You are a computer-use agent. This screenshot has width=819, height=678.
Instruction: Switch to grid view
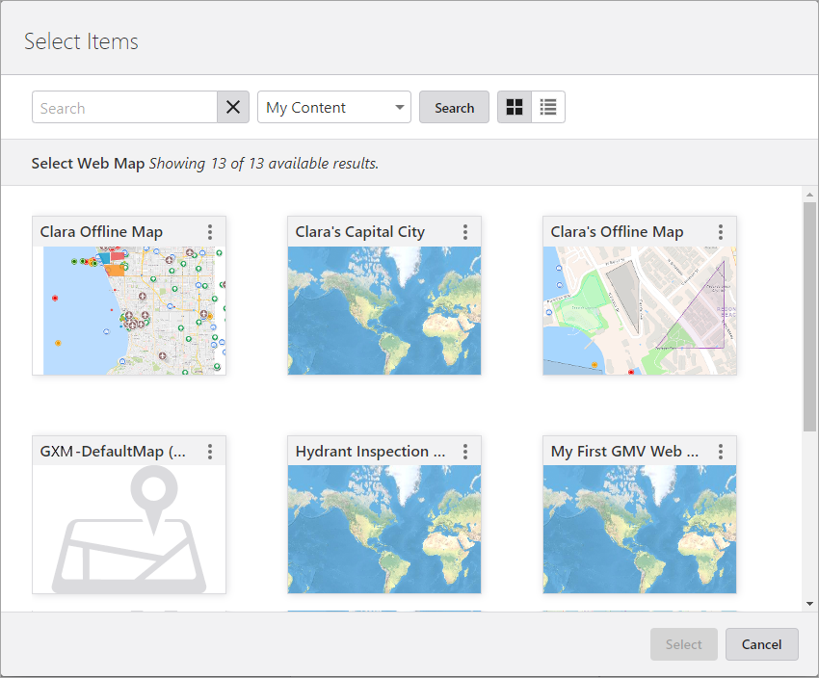point(515,107)
